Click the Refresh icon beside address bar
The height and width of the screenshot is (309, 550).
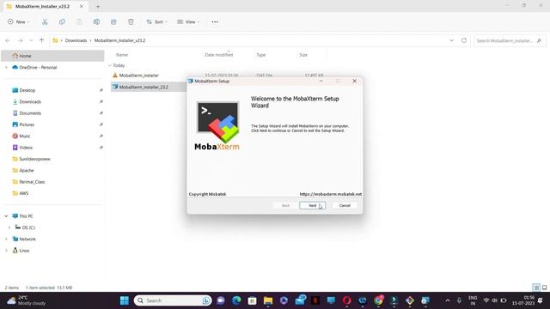tap(464, 40)
